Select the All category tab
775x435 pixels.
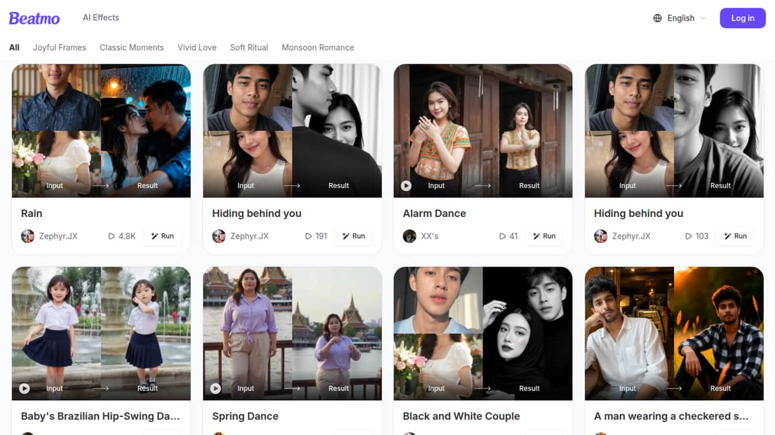click(x=14, y=47)
